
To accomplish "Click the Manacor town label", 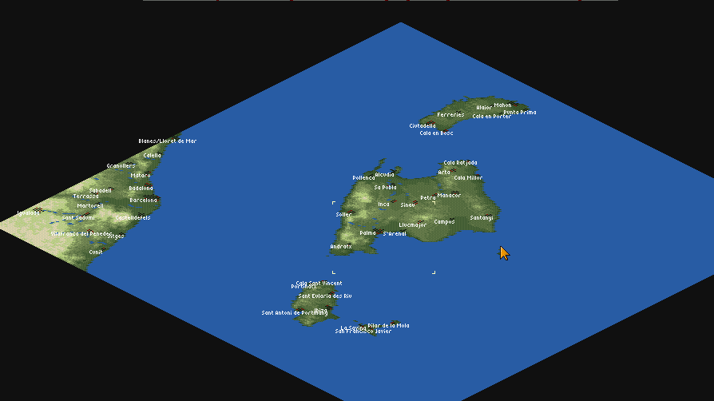I will click(x=449, y=195).
